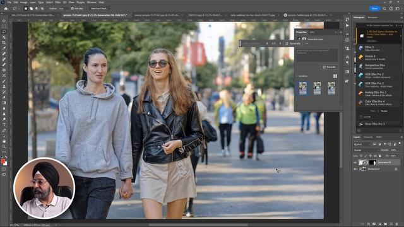
Task: Toggle lock all padlock icon
Action: [x=379, y=156]
